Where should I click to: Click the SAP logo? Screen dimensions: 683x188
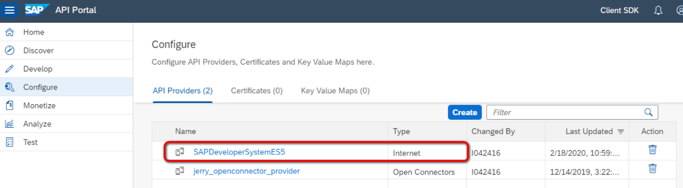37,10
